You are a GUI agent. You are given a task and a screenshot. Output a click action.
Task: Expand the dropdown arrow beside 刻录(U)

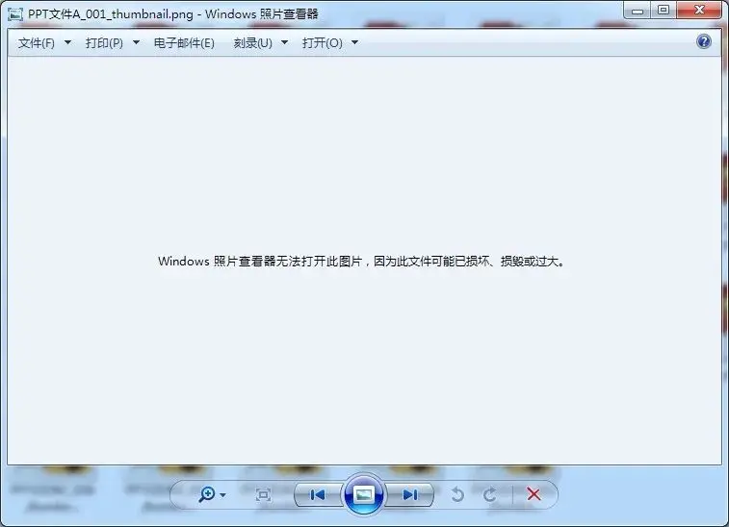coord(285,42)
